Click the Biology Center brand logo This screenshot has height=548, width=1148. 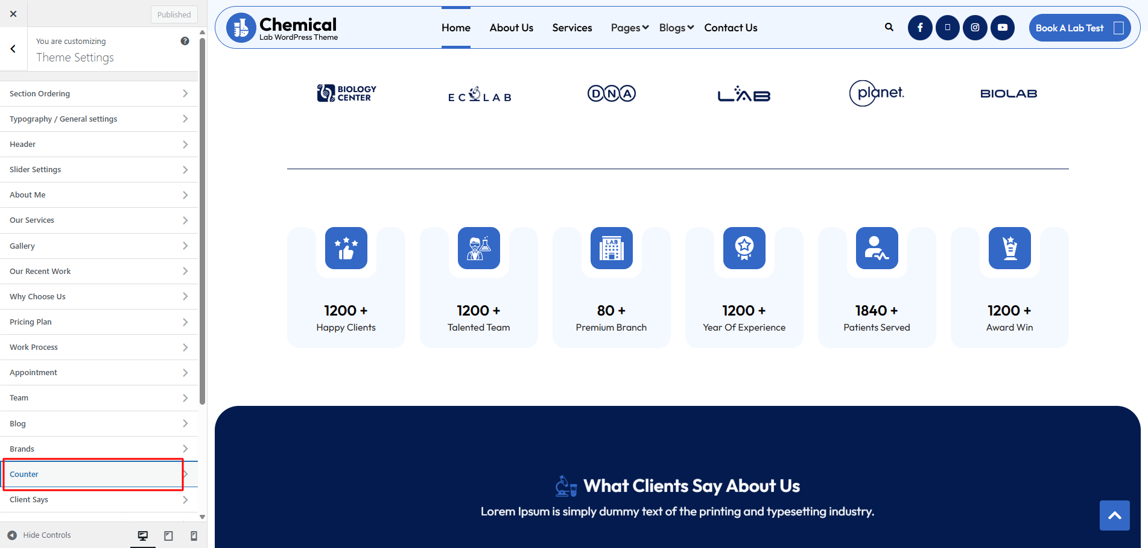point(346,93)
